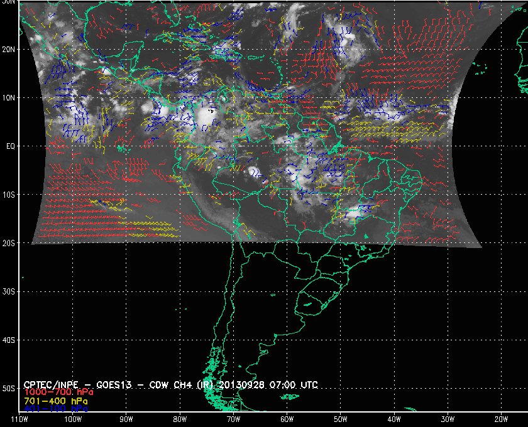Click the 80W longitude label
The height and width of the screenshot is (427, 528).
tap(180, 419)
